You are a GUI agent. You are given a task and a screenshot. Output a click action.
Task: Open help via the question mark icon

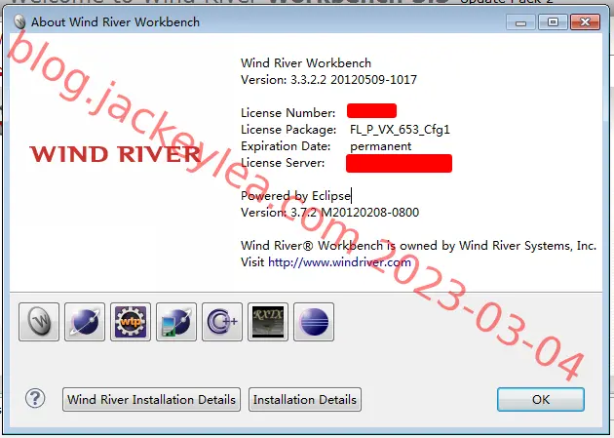(35, 399)
